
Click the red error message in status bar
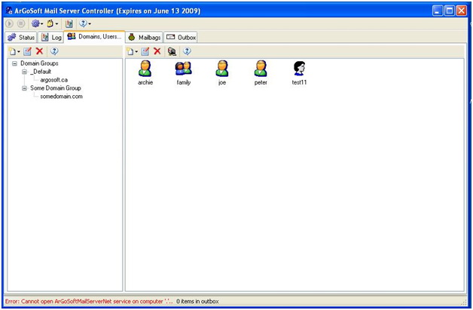89,302
